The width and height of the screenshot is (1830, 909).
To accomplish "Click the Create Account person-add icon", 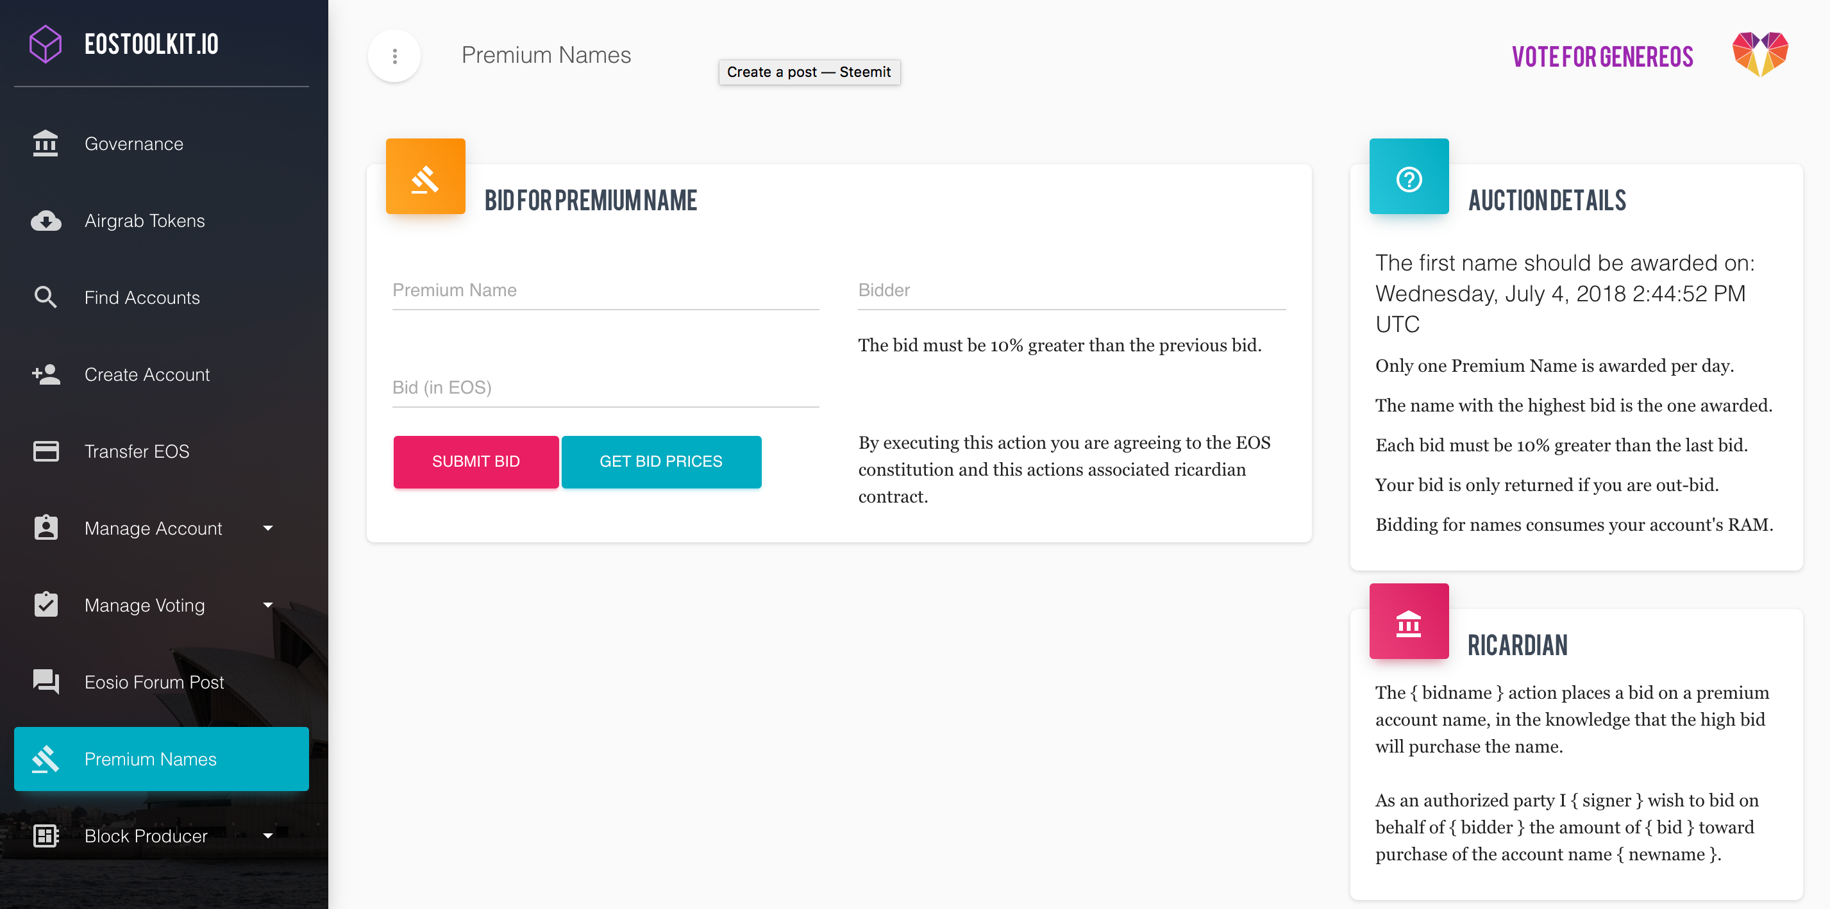I will click(x=46, y=374).
